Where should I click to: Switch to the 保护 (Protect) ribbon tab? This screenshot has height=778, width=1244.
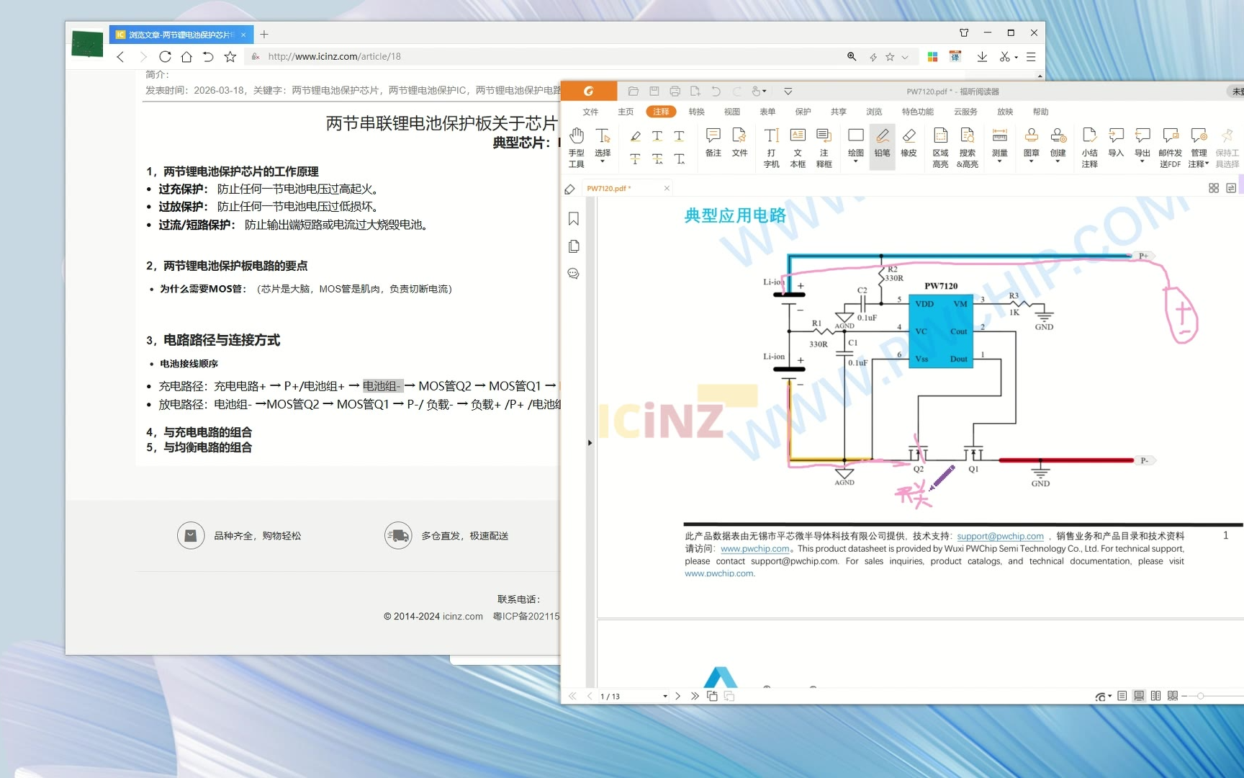coord(803,112)
